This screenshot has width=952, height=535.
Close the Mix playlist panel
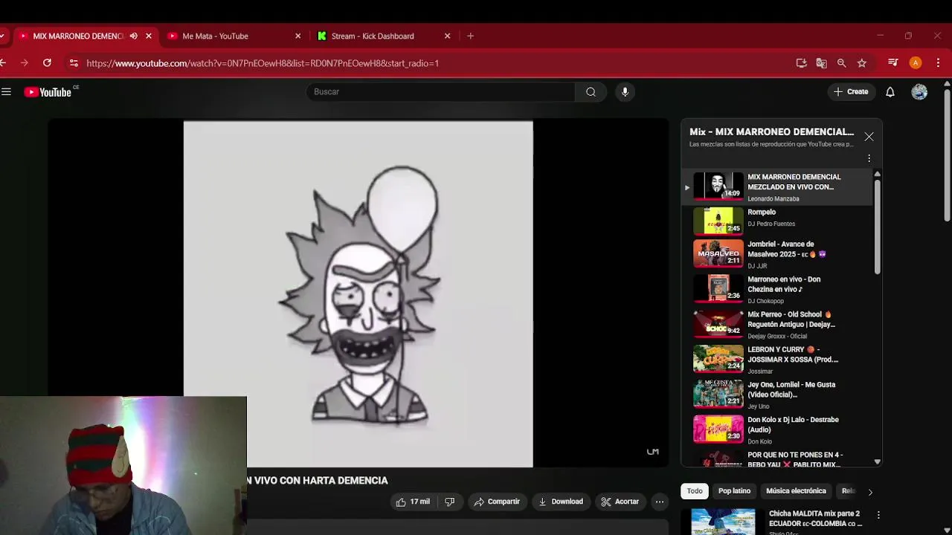[869, 137]
